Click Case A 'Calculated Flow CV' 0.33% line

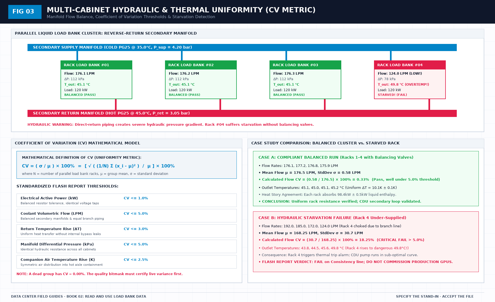click(349, 180)
